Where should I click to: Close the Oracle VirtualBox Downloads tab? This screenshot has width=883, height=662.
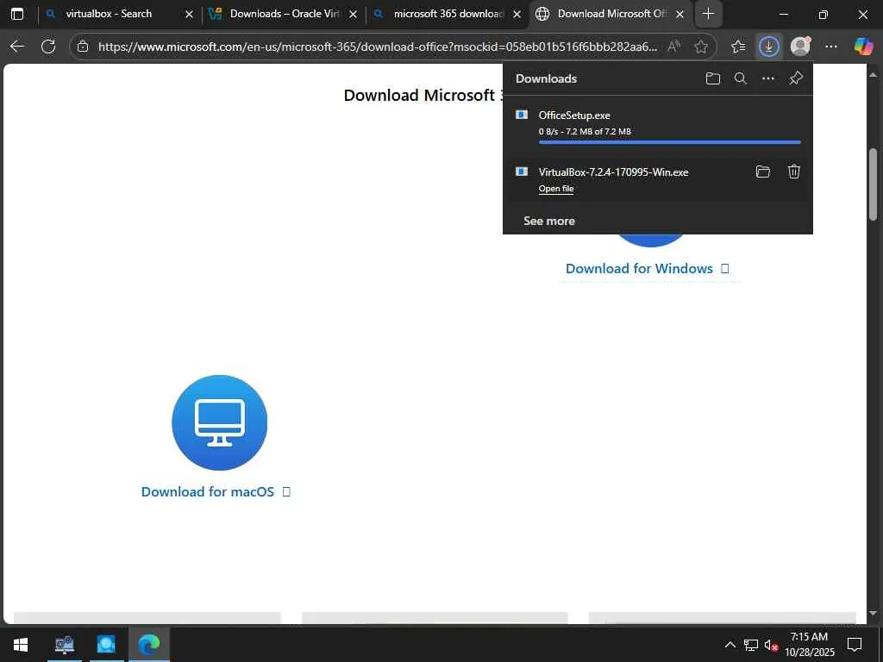(x=353, y=15)
